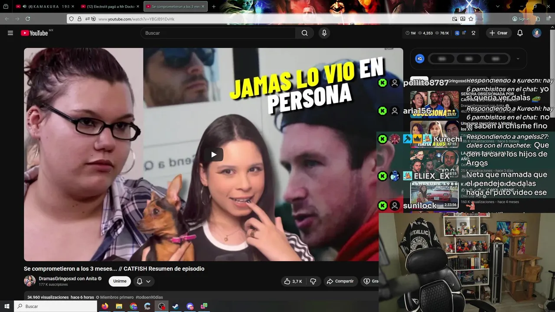This screenshot has height=312, width=555.
Task: Go back in browser history
Action: [x=7, y=19]
